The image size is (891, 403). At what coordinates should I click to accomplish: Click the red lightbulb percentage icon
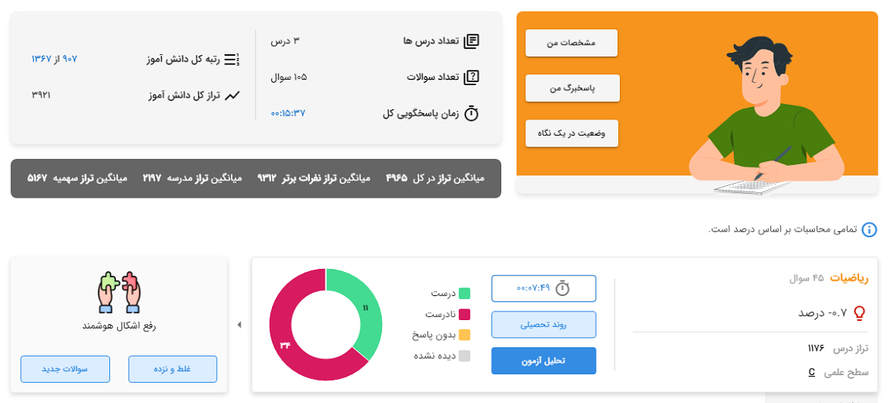860,312
